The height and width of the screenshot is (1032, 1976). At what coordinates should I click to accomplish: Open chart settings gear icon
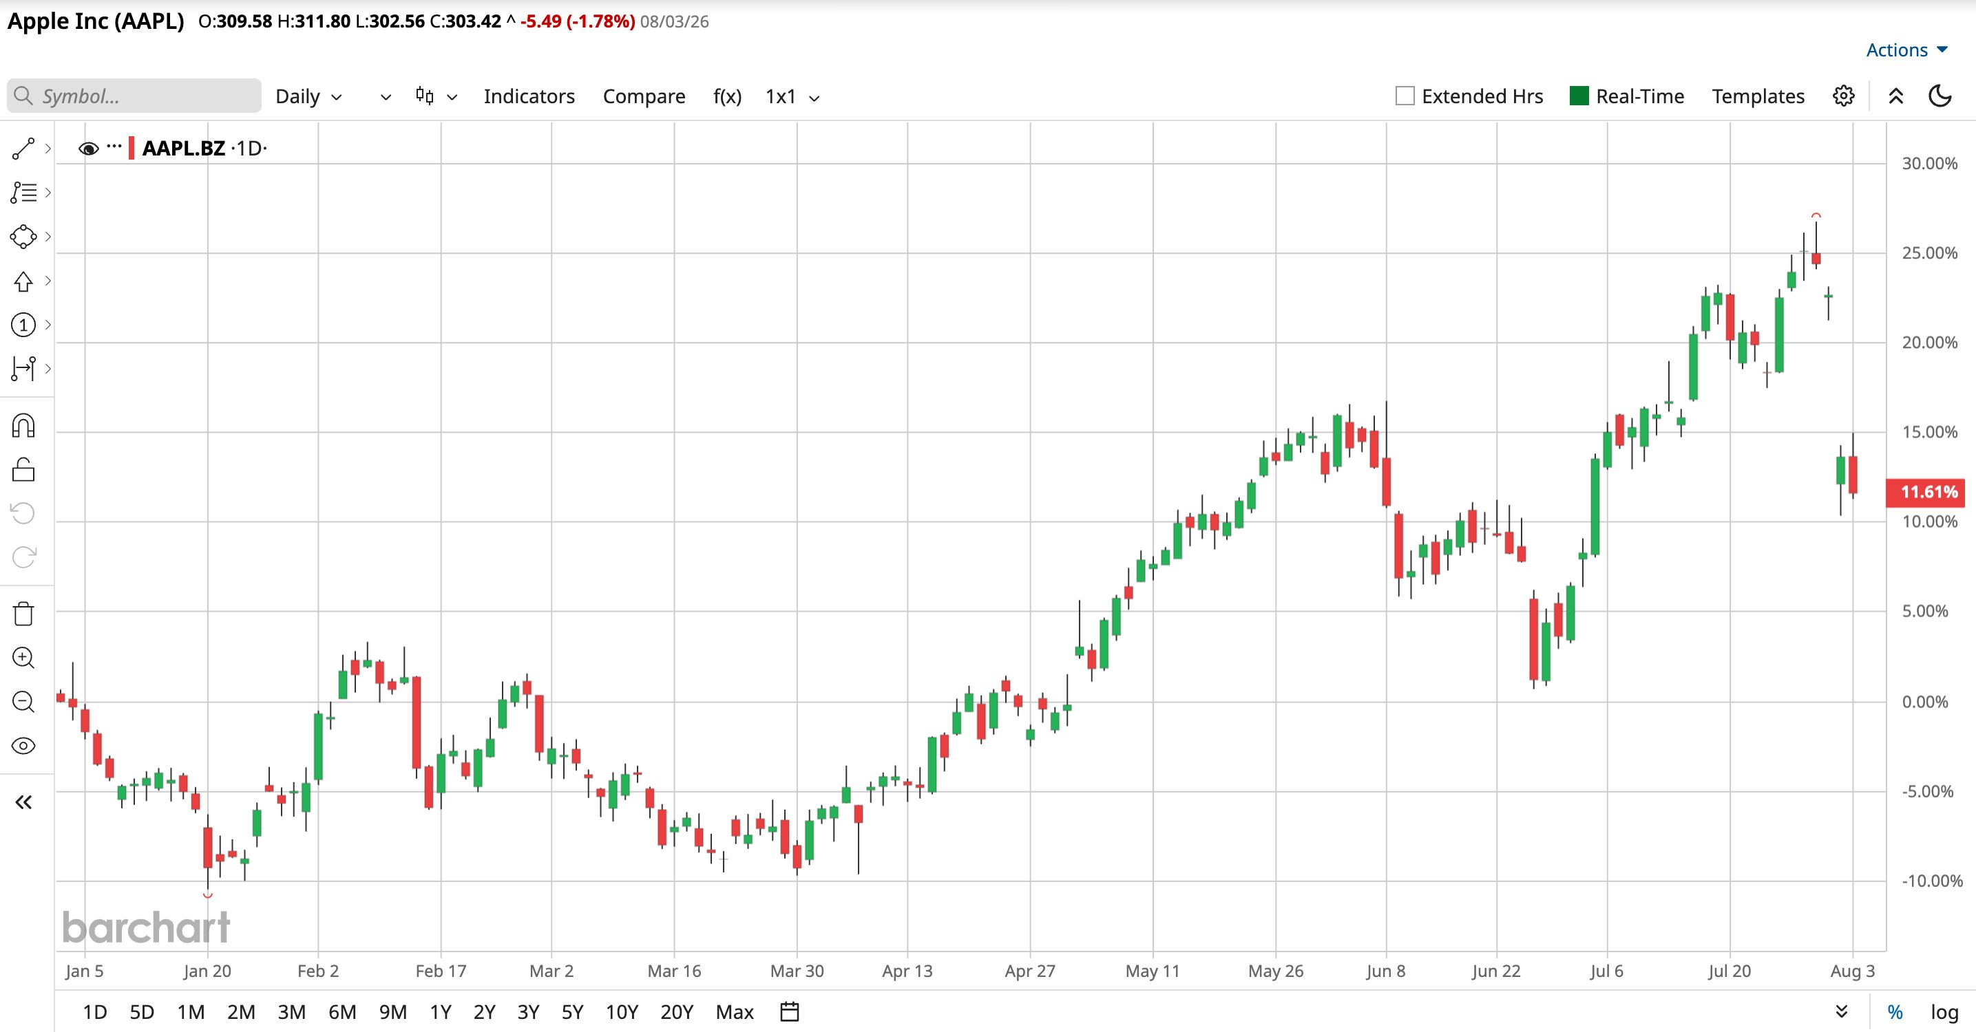[1843, 96]
